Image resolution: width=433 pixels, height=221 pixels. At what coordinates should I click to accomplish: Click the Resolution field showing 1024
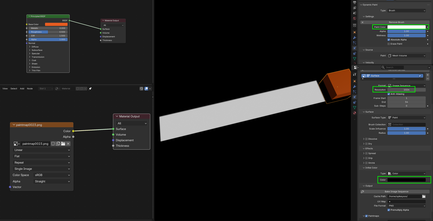(x=406, y=89)
